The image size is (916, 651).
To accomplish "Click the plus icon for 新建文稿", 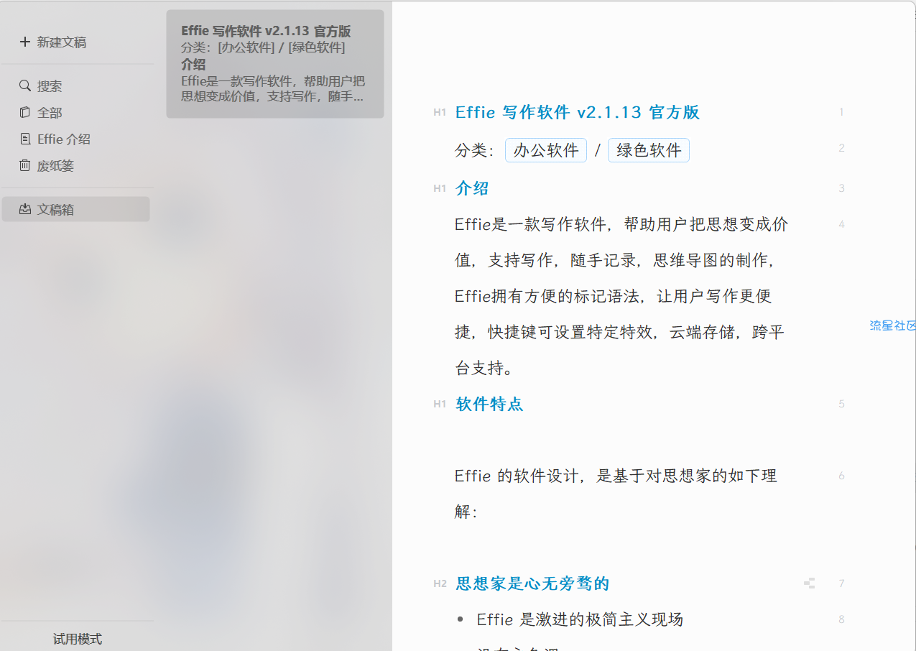I will (x=25, y=42).
